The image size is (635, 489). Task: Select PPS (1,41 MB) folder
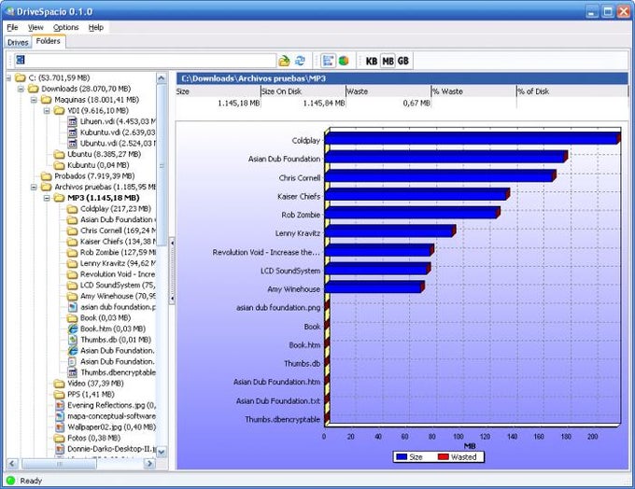92,395
